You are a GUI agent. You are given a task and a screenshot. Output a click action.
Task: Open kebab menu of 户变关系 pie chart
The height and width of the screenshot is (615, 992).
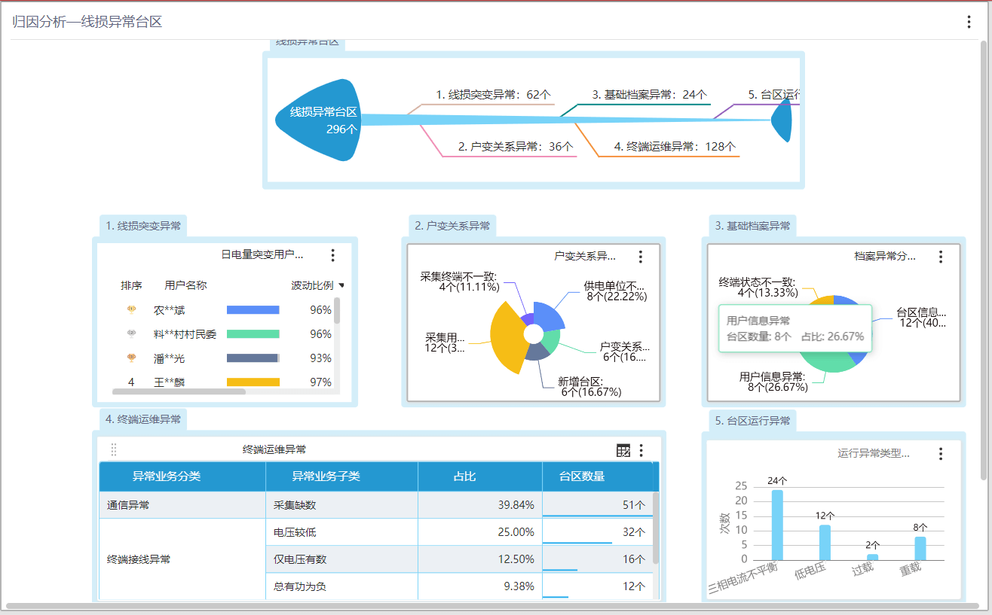coord(640,257)
